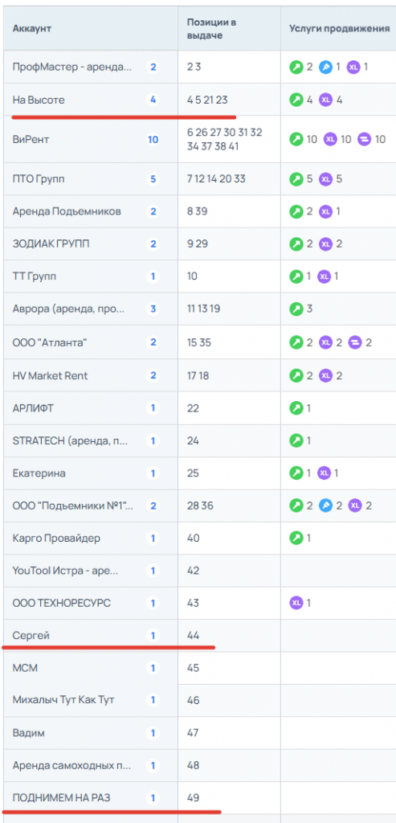Click XL icon in Аренда Подьемников row
This screenshot has width=396, height=823.
326,211
